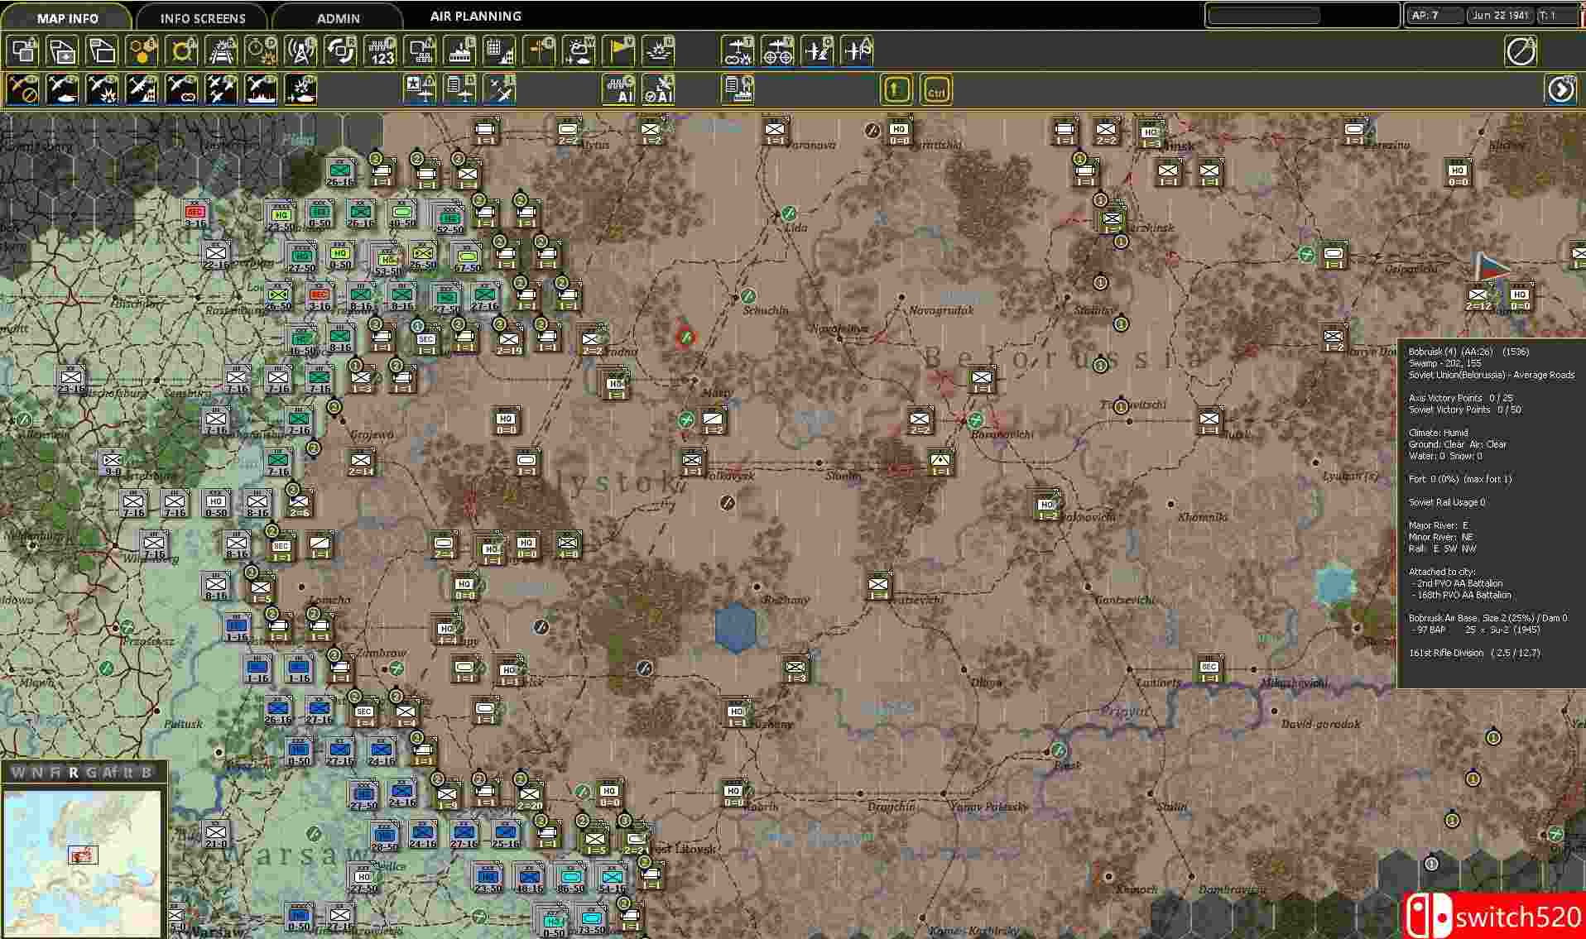Select the red SEC 3-16 unit counter
Screen dimensions: 1586x939
point(195,213)
